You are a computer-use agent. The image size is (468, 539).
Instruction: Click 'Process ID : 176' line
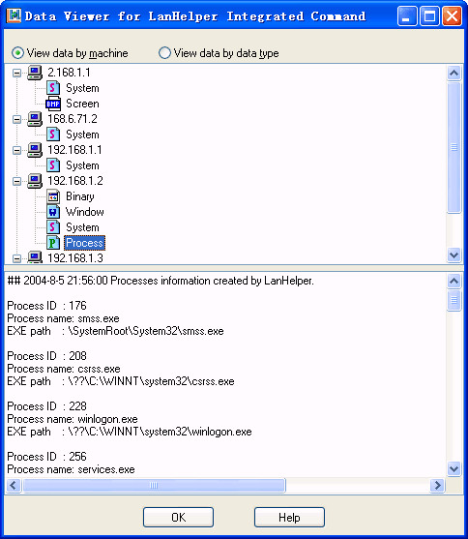46,306
